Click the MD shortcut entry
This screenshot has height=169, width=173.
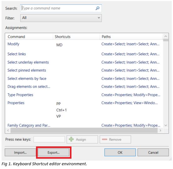[x=59, y=45]
